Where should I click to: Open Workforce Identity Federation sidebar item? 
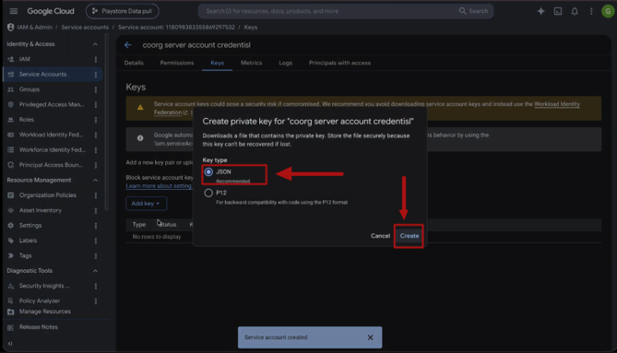(x=53, y=149)
